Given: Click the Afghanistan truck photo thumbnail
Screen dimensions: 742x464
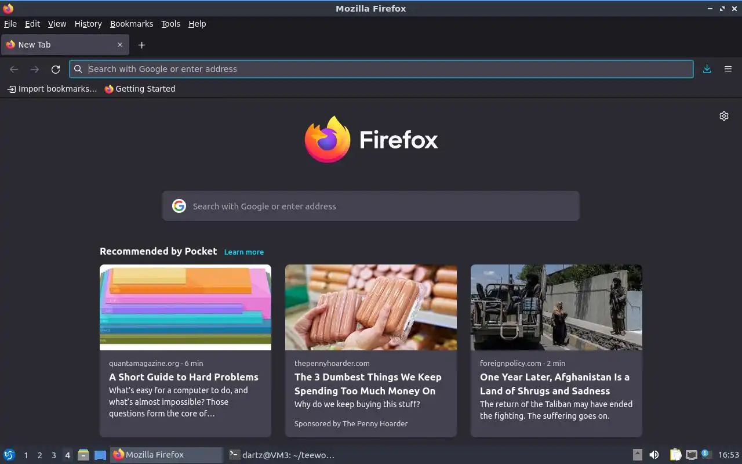Looking at the screenshot, I should (556, 307).
